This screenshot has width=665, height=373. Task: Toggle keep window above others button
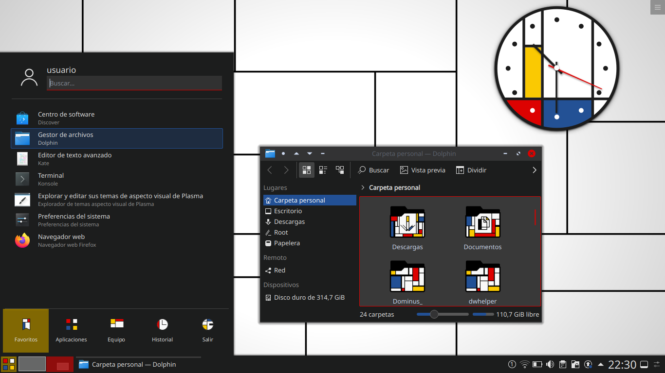296,153
